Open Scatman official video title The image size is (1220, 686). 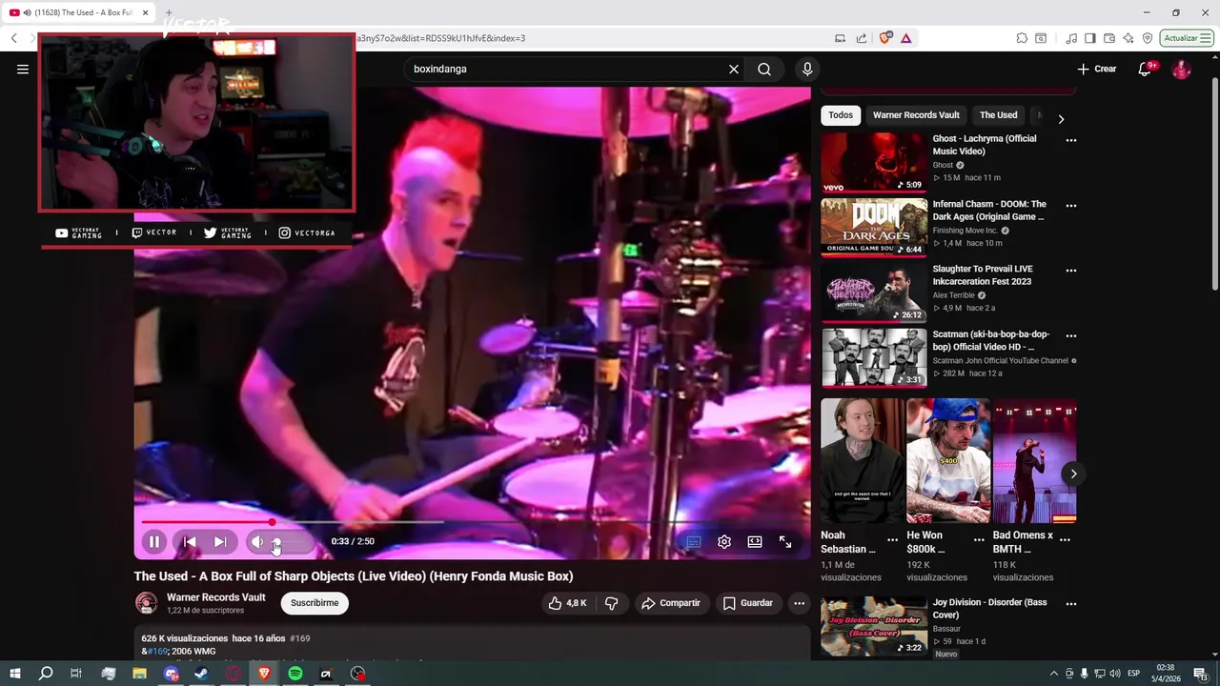point(991,341)
